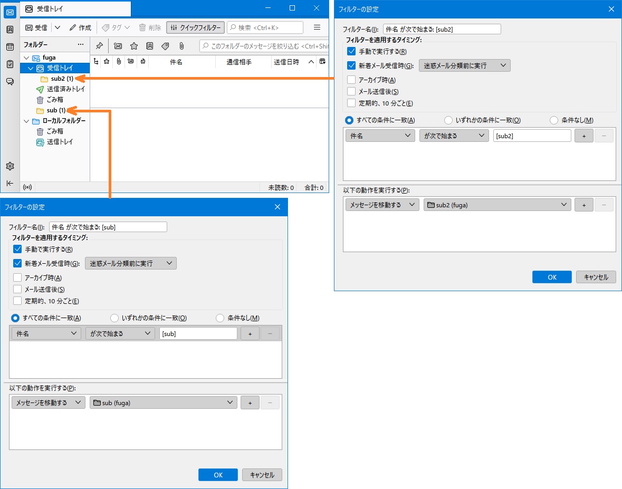The width and height of the screenshot is (622, 489).
Task: Open the Chat space in sidebar
Action: pyautogui.click(x=9, y=81)
